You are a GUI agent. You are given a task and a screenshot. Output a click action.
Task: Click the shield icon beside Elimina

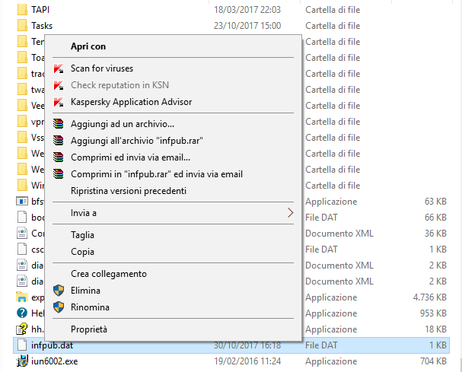tap(59, 291)
